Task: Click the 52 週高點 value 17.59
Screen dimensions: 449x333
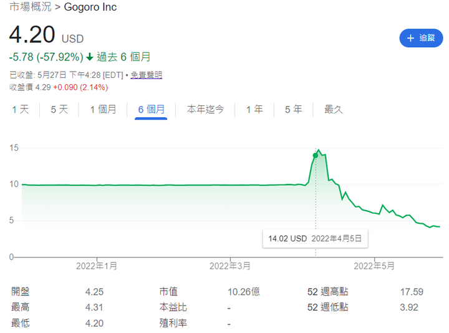Action: (412, 292)
